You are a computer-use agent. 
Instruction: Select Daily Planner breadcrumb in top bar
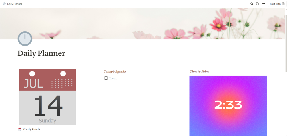tap(15, 4)
